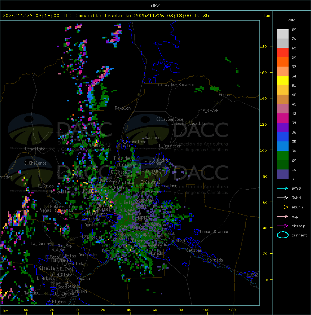Click the 'Clla.del_Rosario' map label
The image size is (311, 315).
point(176,85)
